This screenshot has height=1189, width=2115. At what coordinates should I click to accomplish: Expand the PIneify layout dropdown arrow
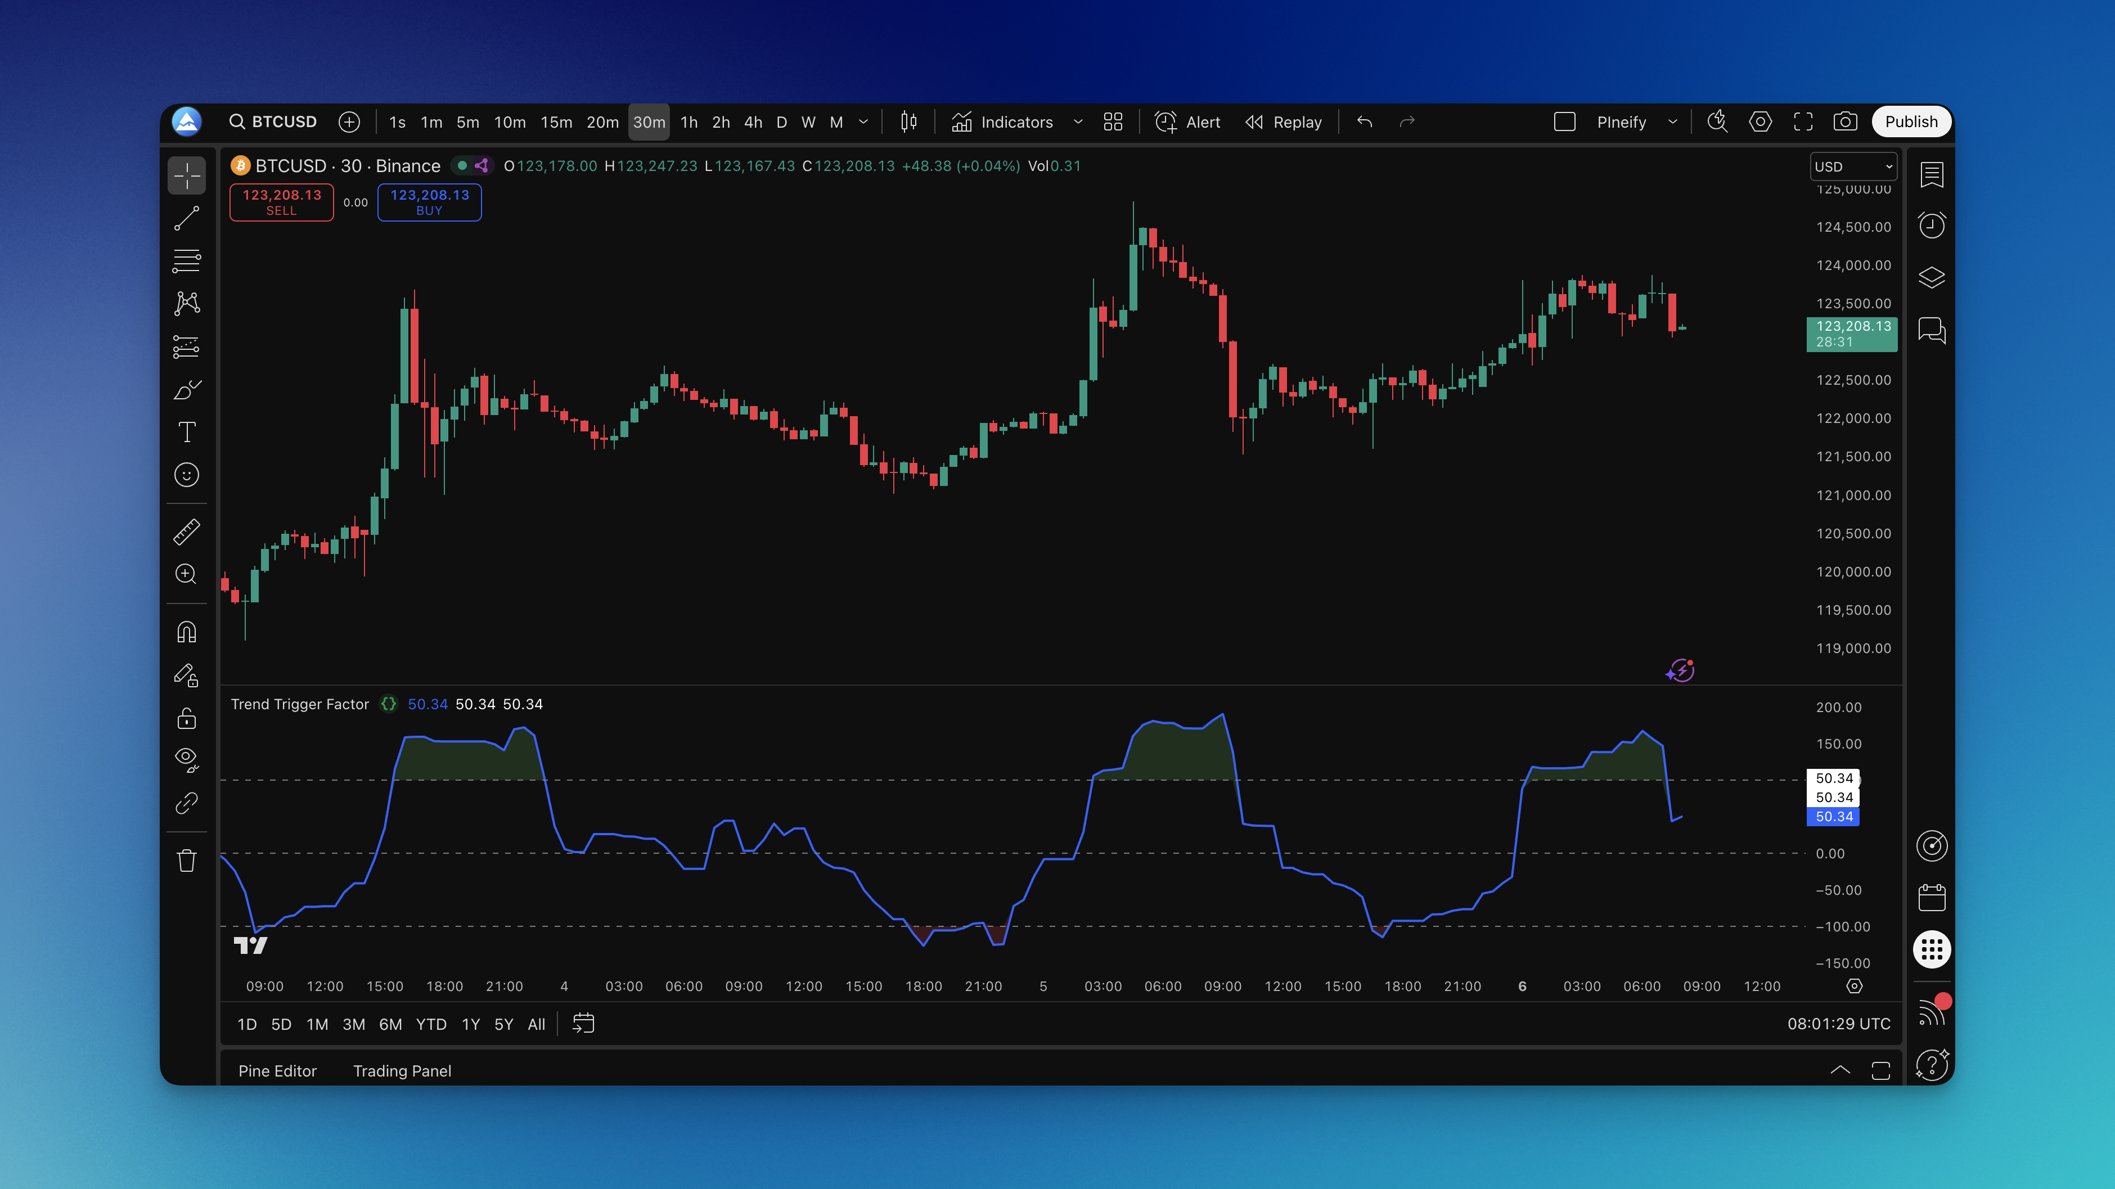tap(1672, 121)
